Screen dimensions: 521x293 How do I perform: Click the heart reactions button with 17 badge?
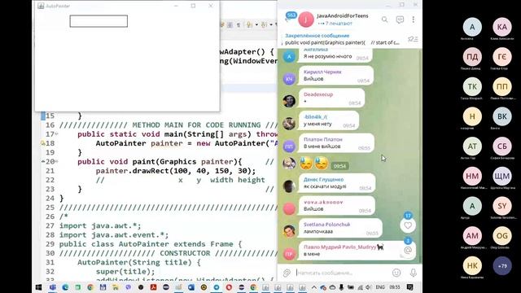[x=408, y=225]
